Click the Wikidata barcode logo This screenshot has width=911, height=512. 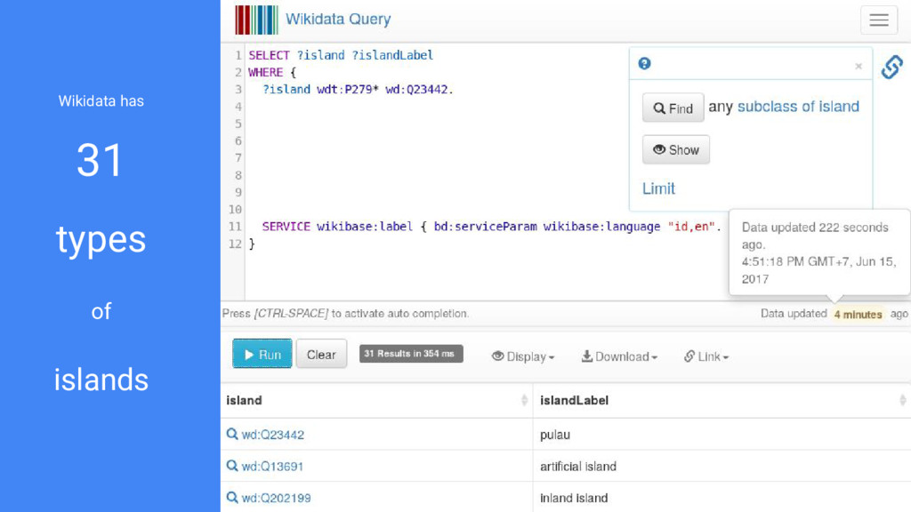point(256,20)
